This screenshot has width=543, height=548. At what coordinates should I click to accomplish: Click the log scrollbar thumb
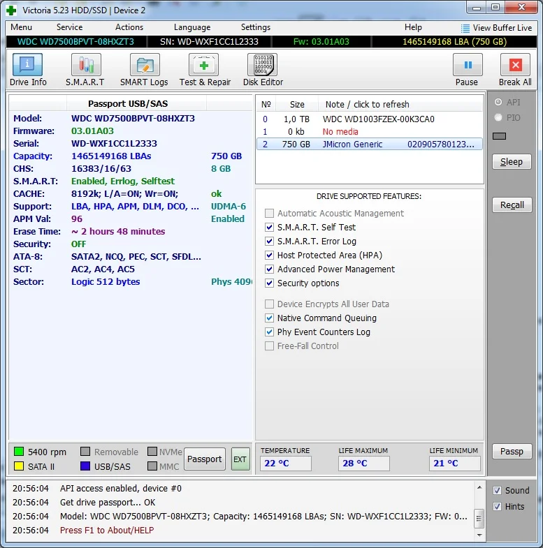(x=479, y=519)
